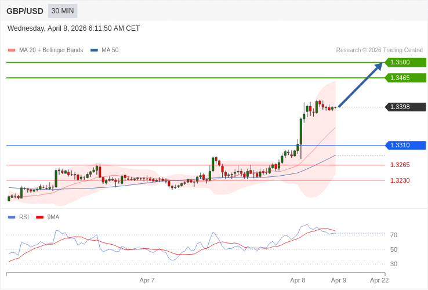Click the red 9MA legend swatch
The height and width of the screenshot is (290, 428).
40,217
